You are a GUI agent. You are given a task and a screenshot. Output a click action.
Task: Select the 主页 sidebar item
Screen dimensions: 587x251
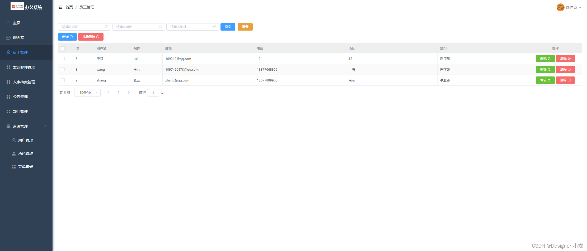coord(16,23)
